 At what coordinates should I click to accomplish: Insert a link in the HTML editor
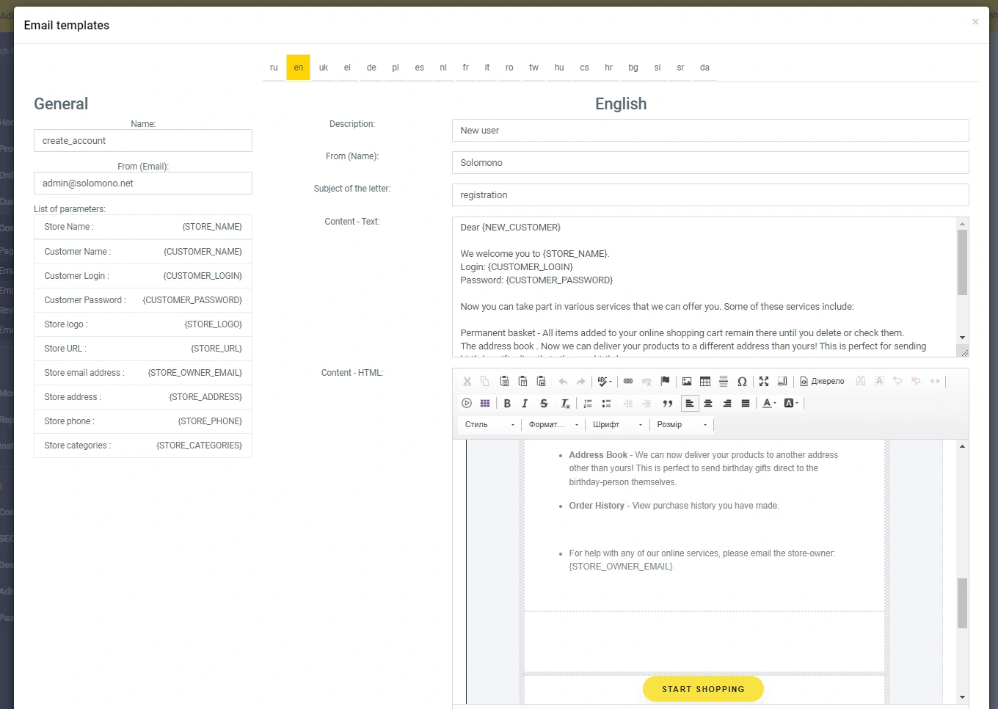point(628,382)
